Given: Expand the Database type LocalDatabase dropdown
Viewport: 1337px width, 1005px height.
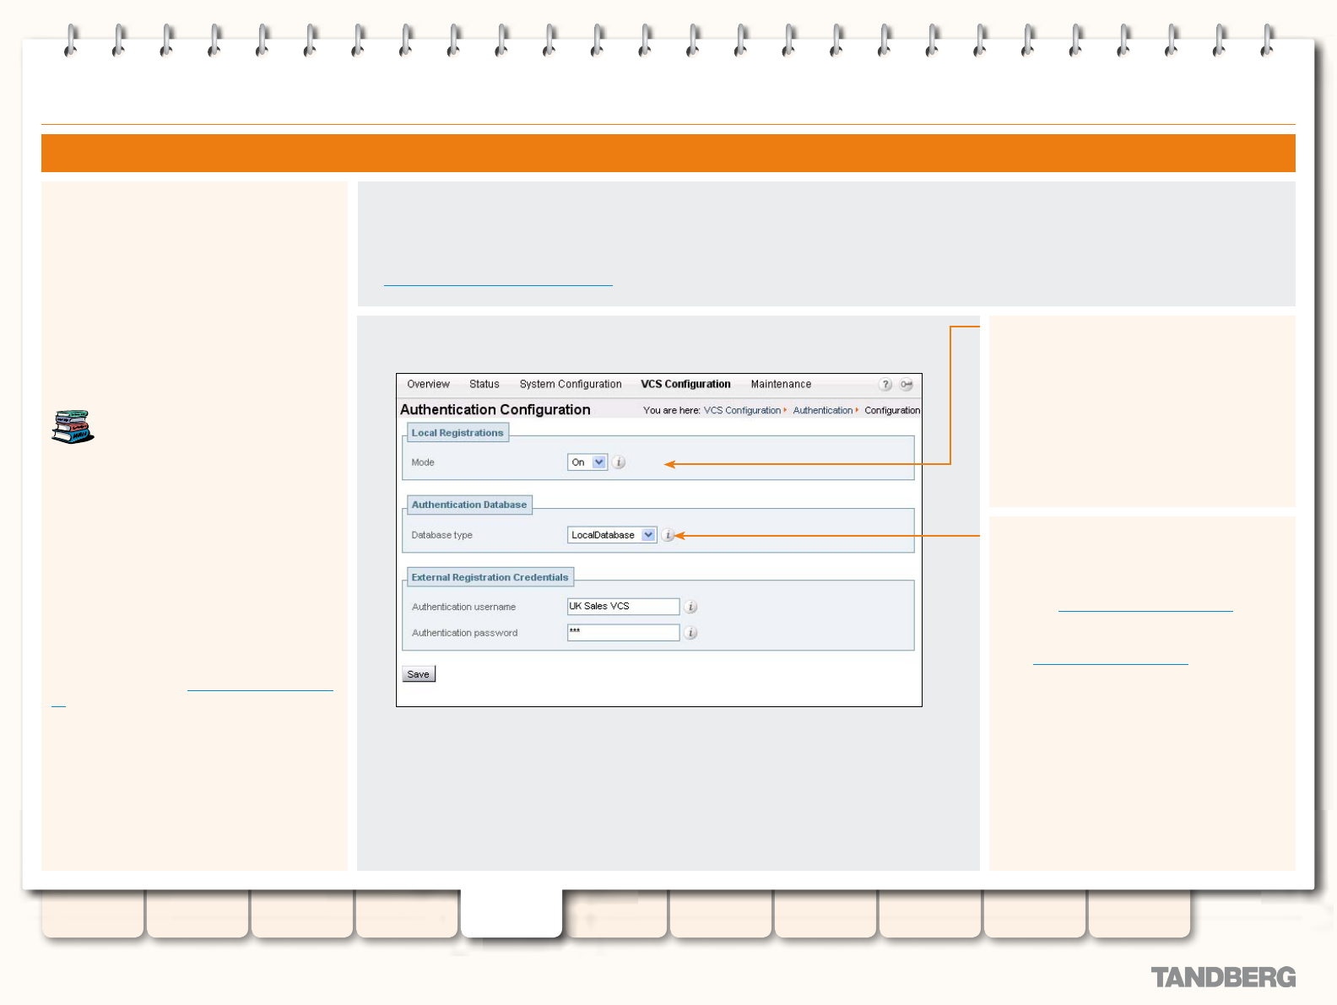Looking at the screenshot, I should (612, 535).
